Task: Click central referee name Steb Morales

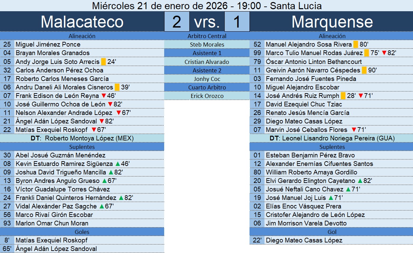Action: tap(207, 45)
